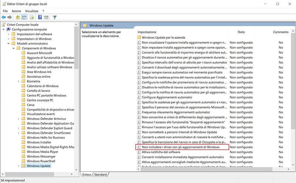Click the folder icon next to Windows PowerShell

[x=23, y=161]
